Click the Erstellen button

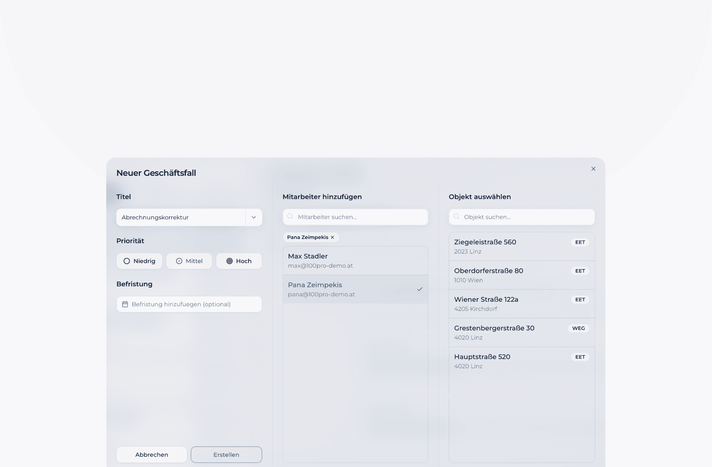(226, 454)
